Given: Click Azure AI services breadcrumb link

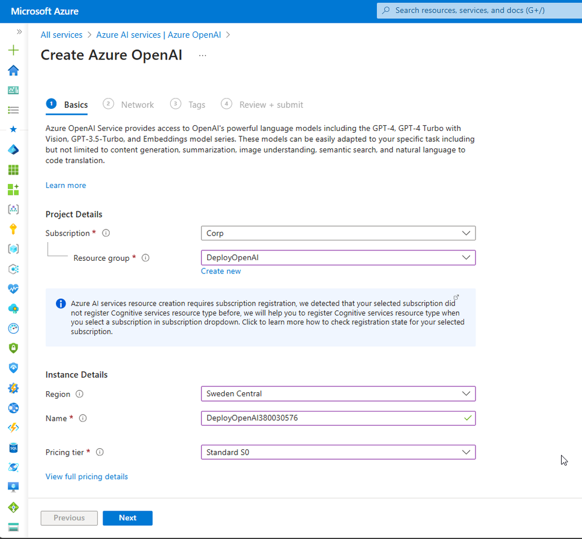Looking at the screenshot, I should pos(158,35).
